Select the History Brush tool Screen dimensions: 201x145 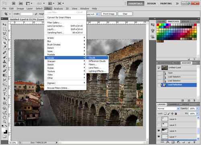4,66
